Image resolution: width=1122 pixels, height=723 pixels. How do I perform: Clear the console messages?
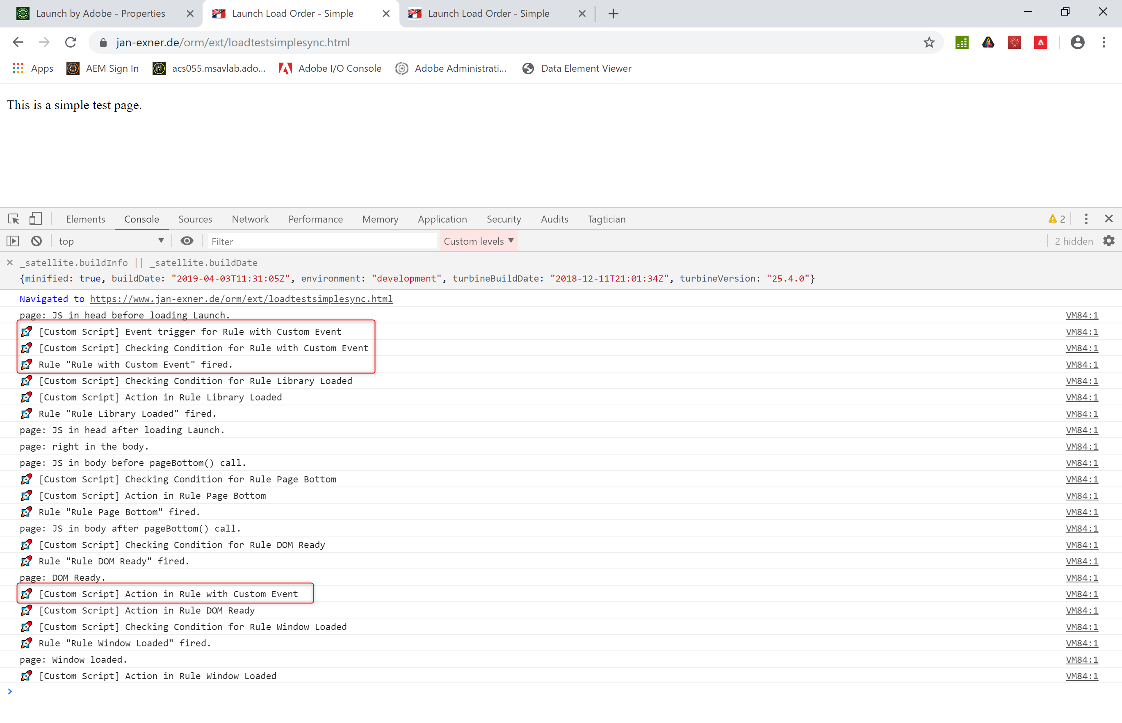[x=36, y=240]
